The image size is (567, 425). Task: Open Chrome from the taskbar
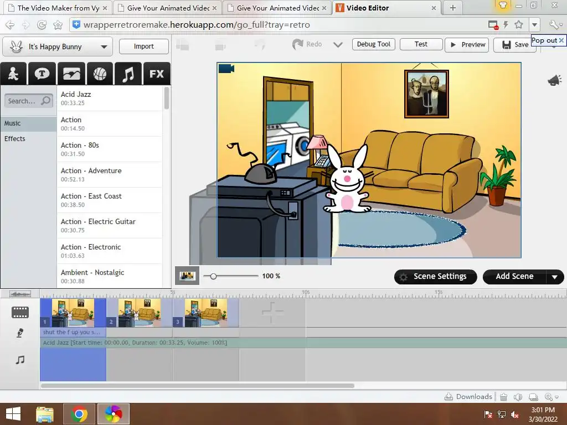(79, 414)
